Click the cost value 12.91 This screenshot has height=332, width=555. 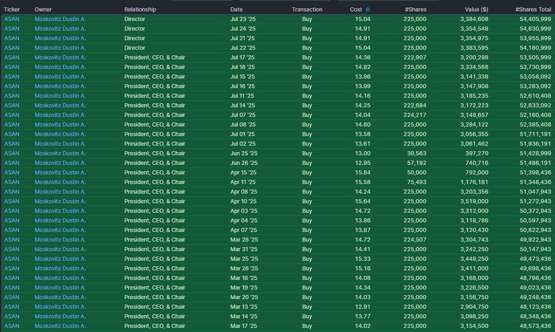point(363,307)
